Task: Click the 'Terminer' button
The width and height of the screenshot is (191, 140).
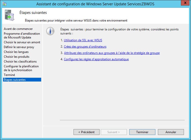Action: point(142,132)
